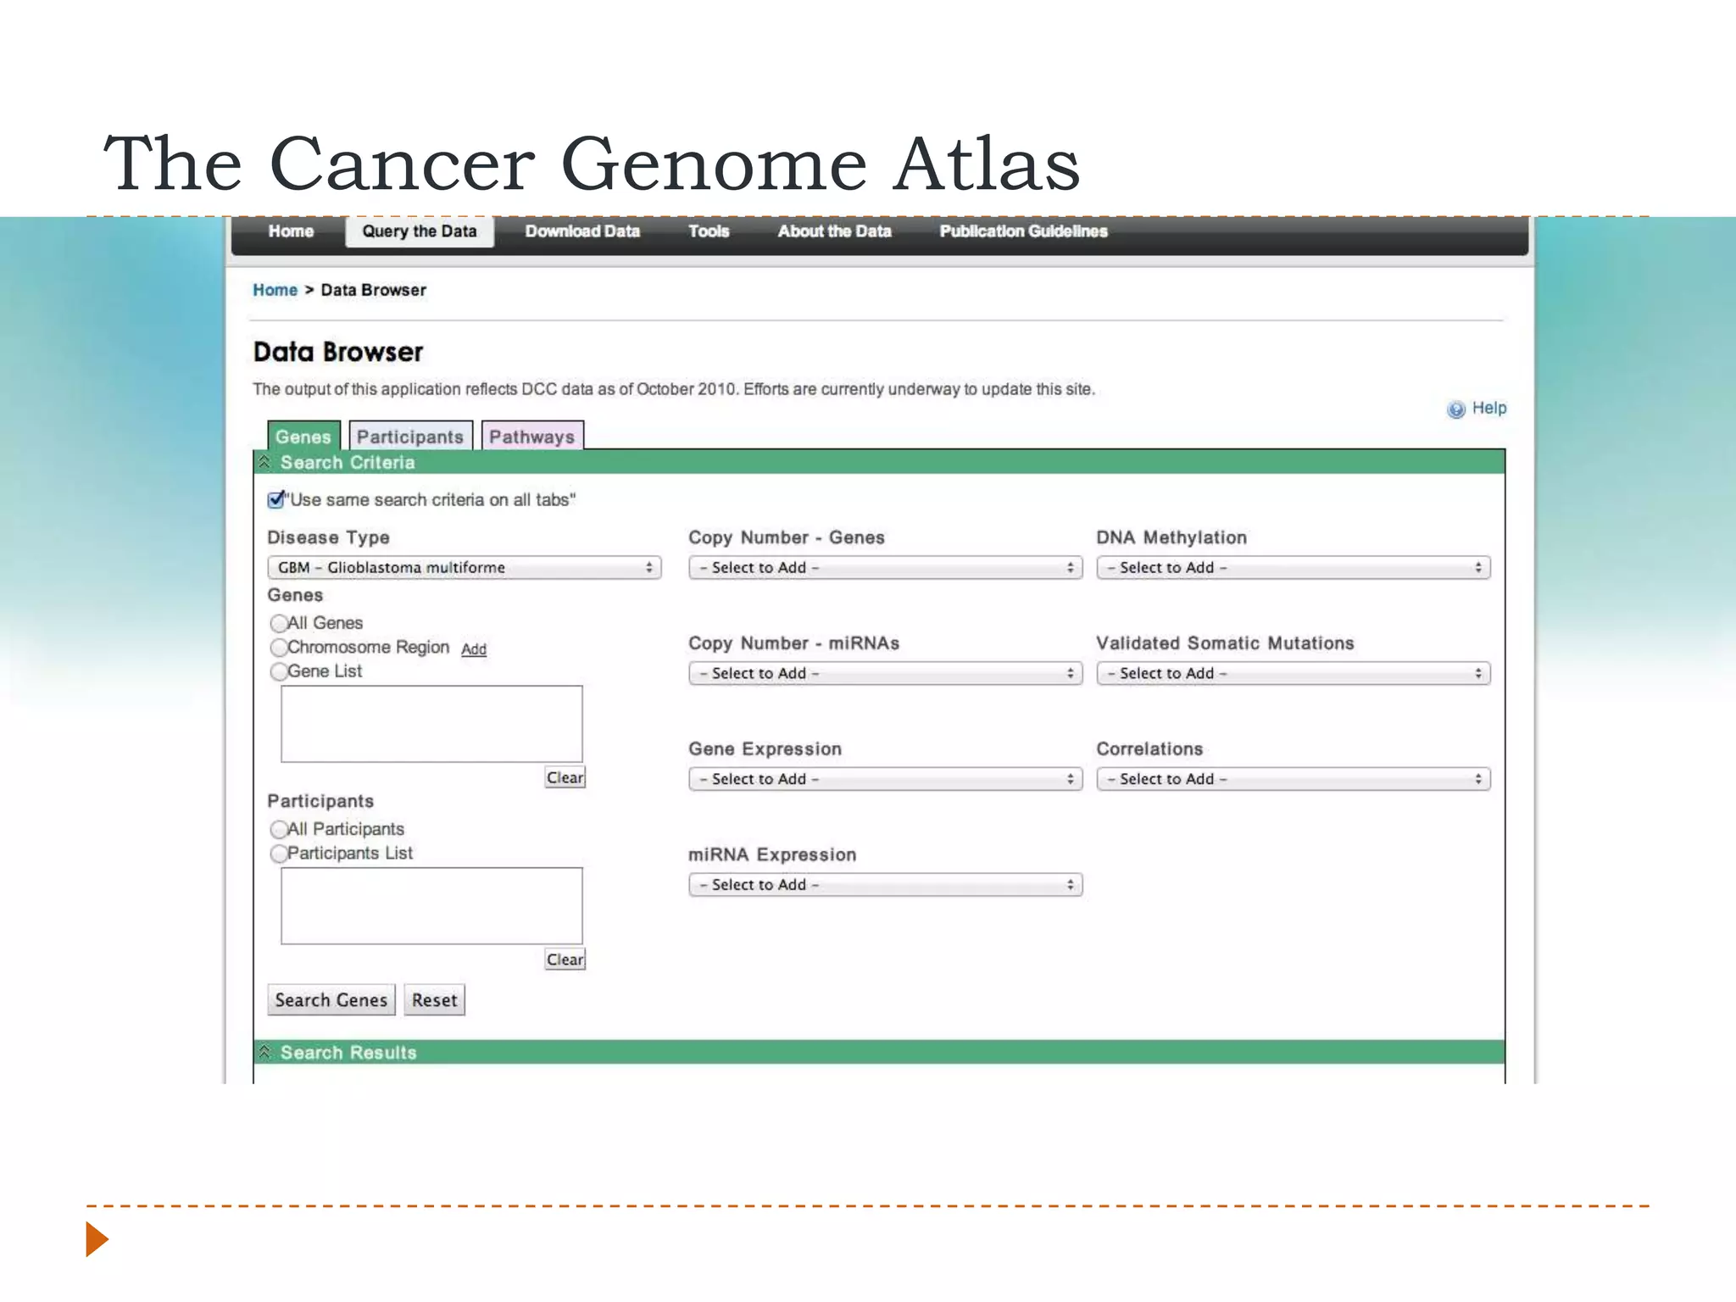Open Publication Guidelines menu item

pos(1024,231)
